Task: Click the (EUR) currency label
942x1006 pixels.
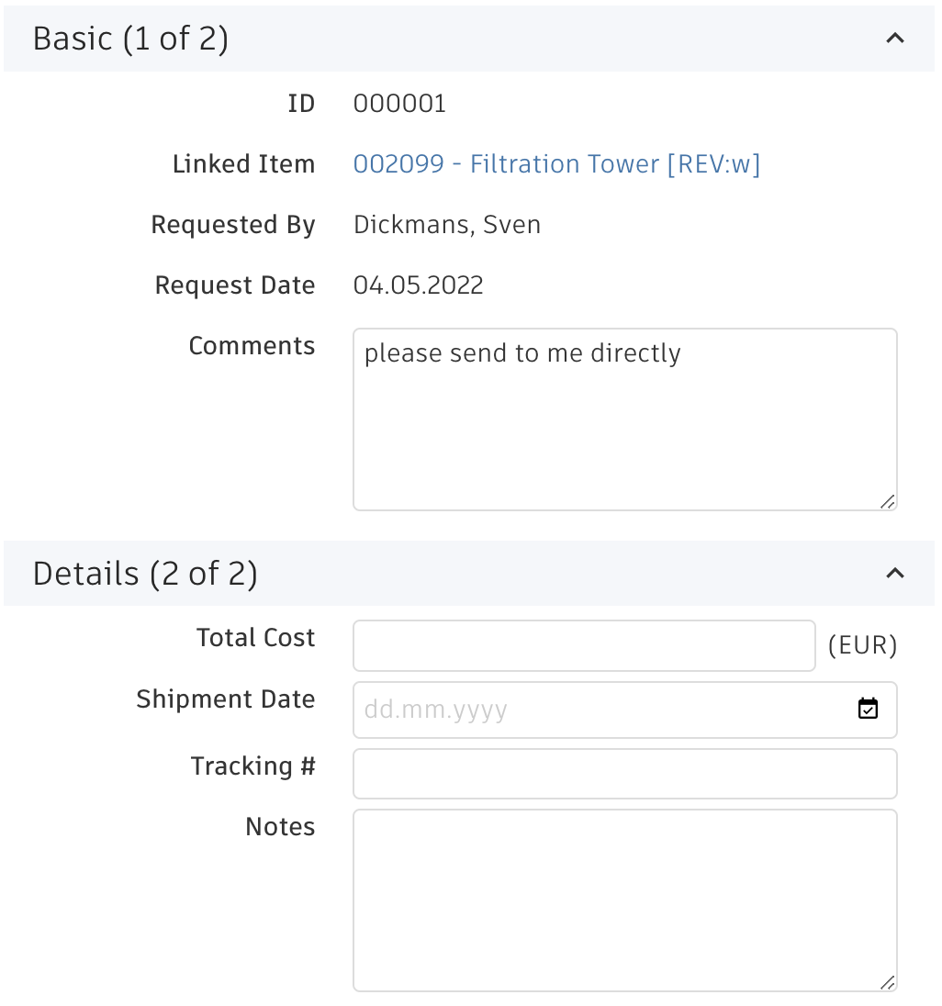Action: click(862, 645)
